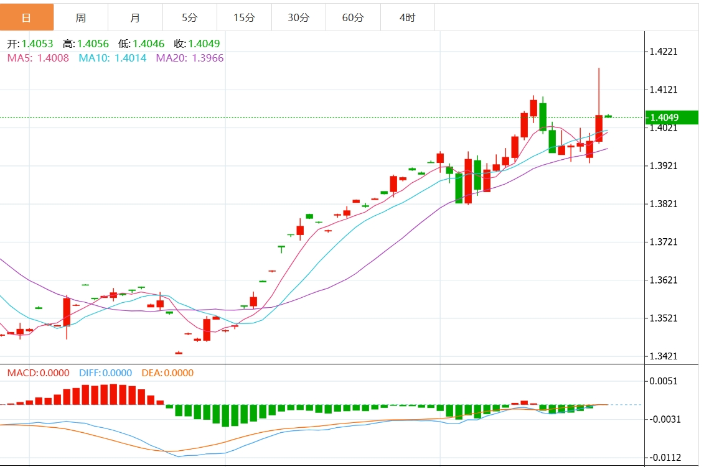Switch to the 月 monthly tab
Viewport: 704px width, 467px height.
[135, 17]
